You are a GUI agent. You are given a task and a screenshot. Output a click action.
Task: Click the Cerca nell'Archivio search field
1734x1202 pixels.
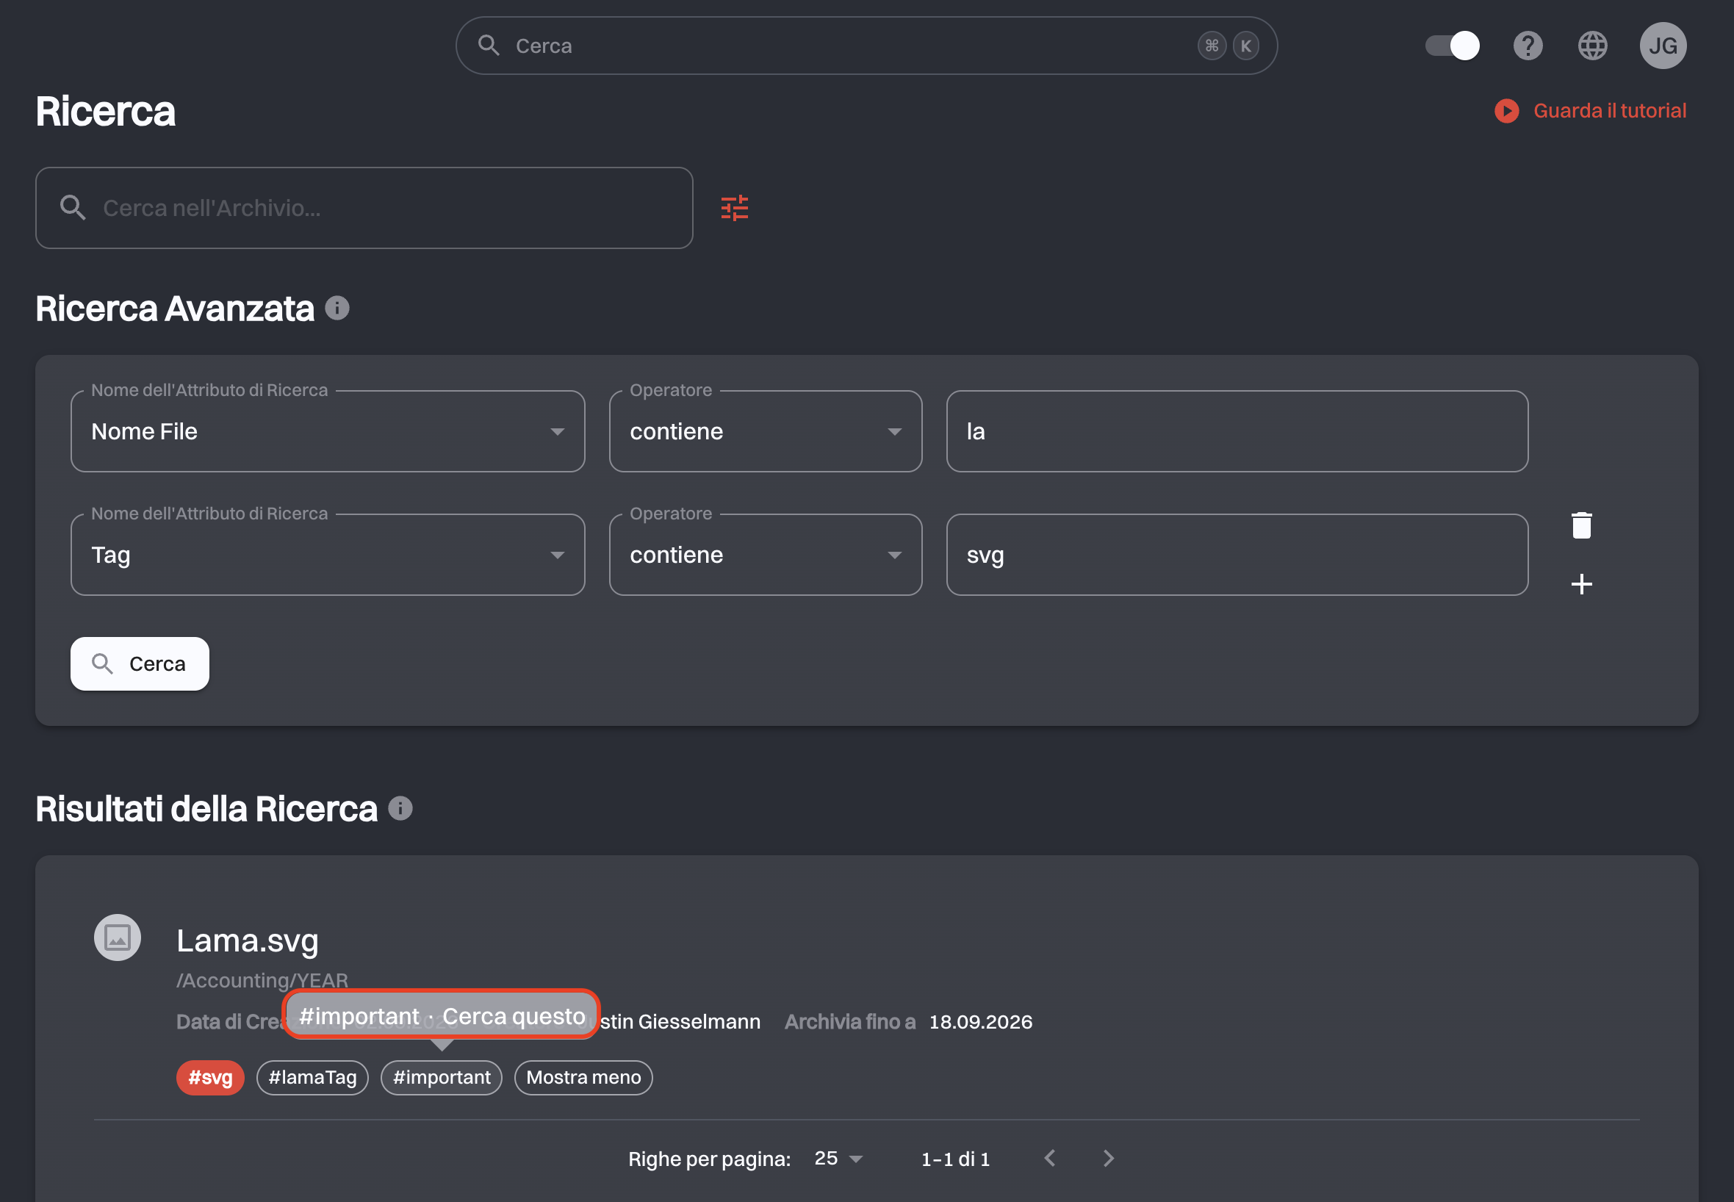pyautogui.click(x=364, y=208)
